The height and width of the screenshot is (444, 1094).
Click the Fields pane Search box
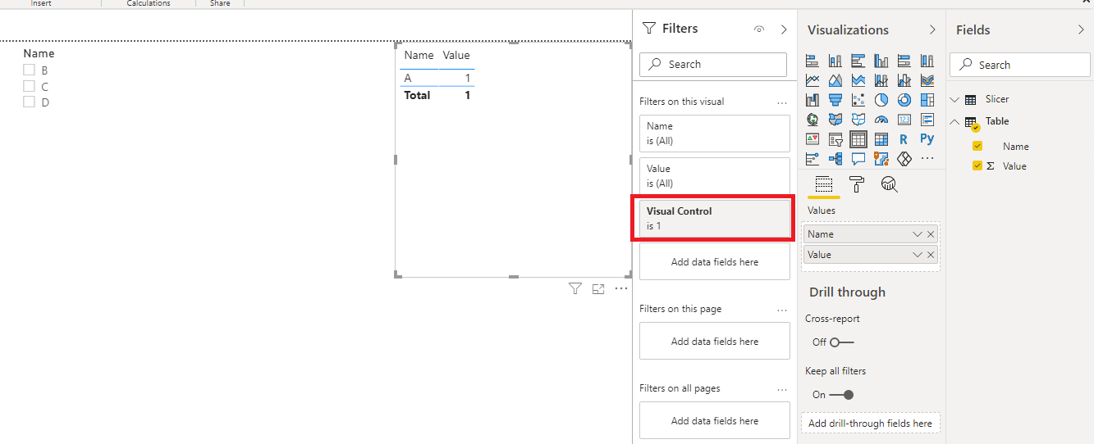[x=1020, y=65]
